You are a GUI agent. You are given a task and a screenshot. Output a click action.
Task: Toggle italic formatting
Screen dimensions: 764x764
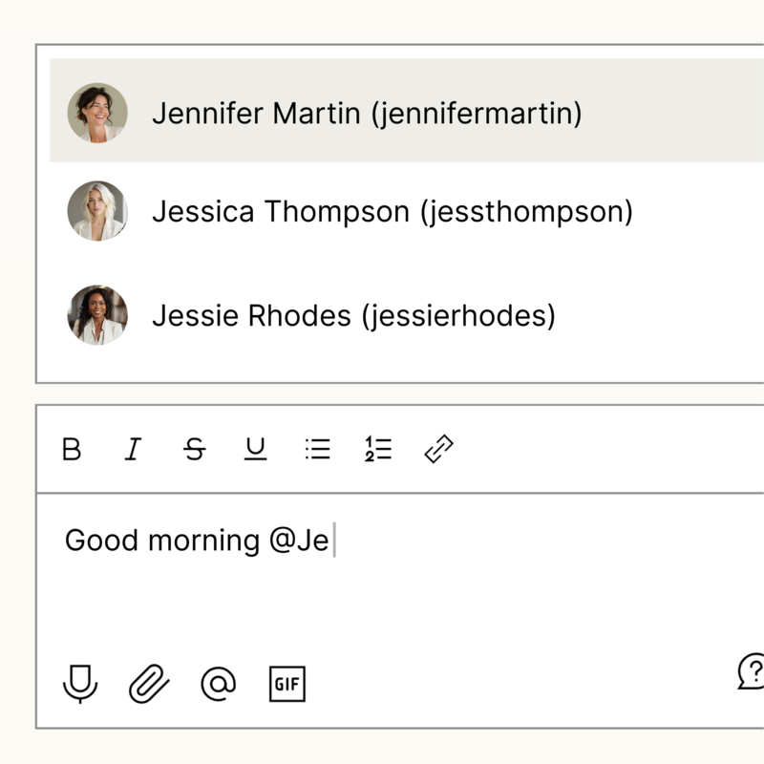(x=133, y=449)
